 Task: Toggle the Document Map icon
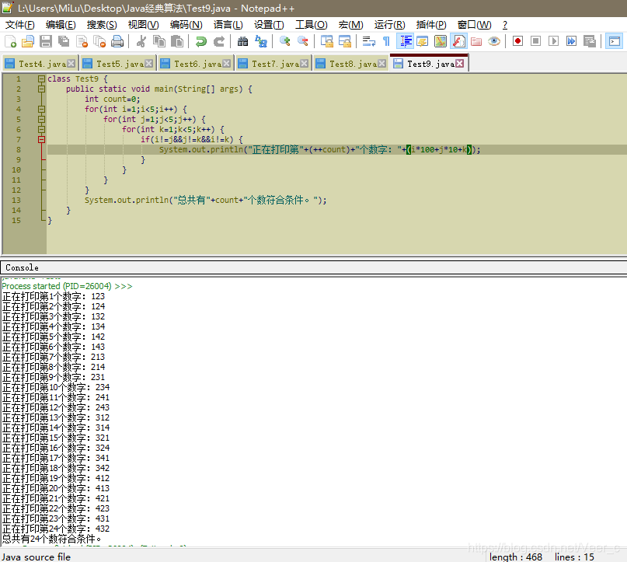pyautogui.click(x=441, y=41)
